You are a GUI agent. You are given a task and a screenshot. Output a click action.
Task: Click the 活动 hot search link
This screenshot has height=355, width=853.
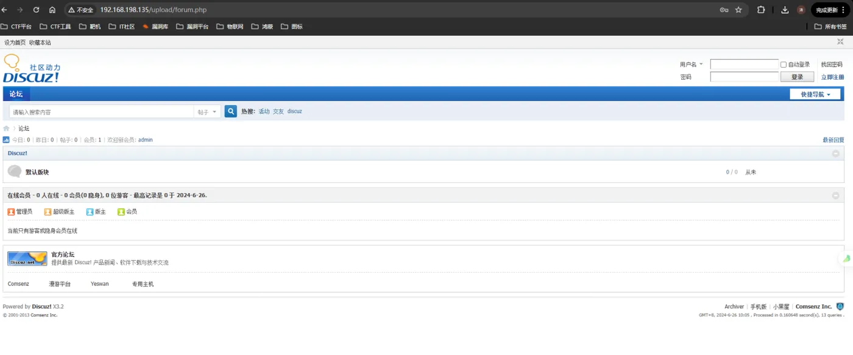pos(264,111)
